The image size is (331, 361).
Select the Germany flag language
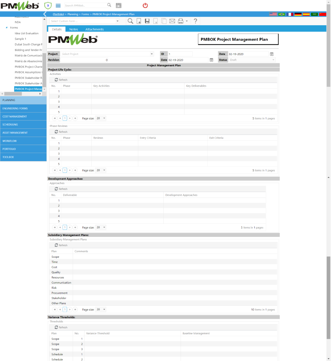click(x=298, y=14)
